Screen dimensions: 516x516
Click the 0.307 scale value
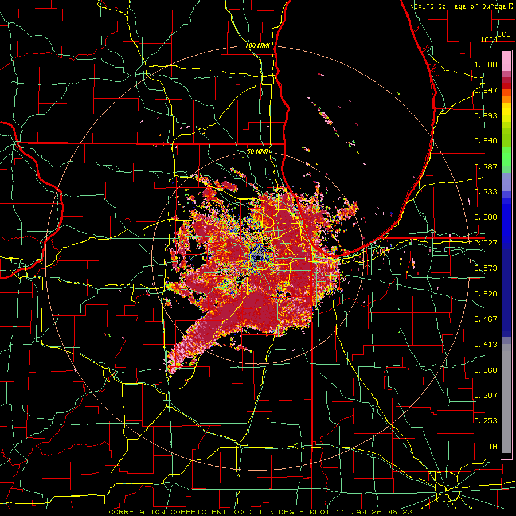(486, 396)
